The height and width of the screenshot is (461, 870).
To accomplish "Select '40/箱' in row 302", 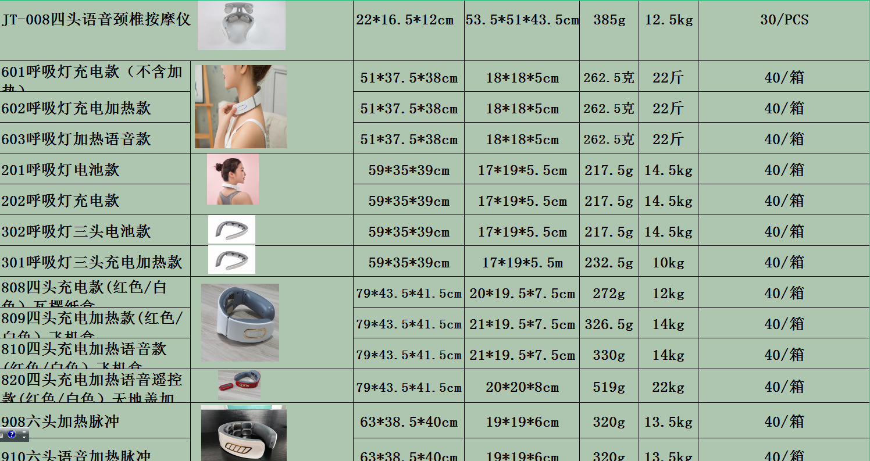I will pos(784,230).
